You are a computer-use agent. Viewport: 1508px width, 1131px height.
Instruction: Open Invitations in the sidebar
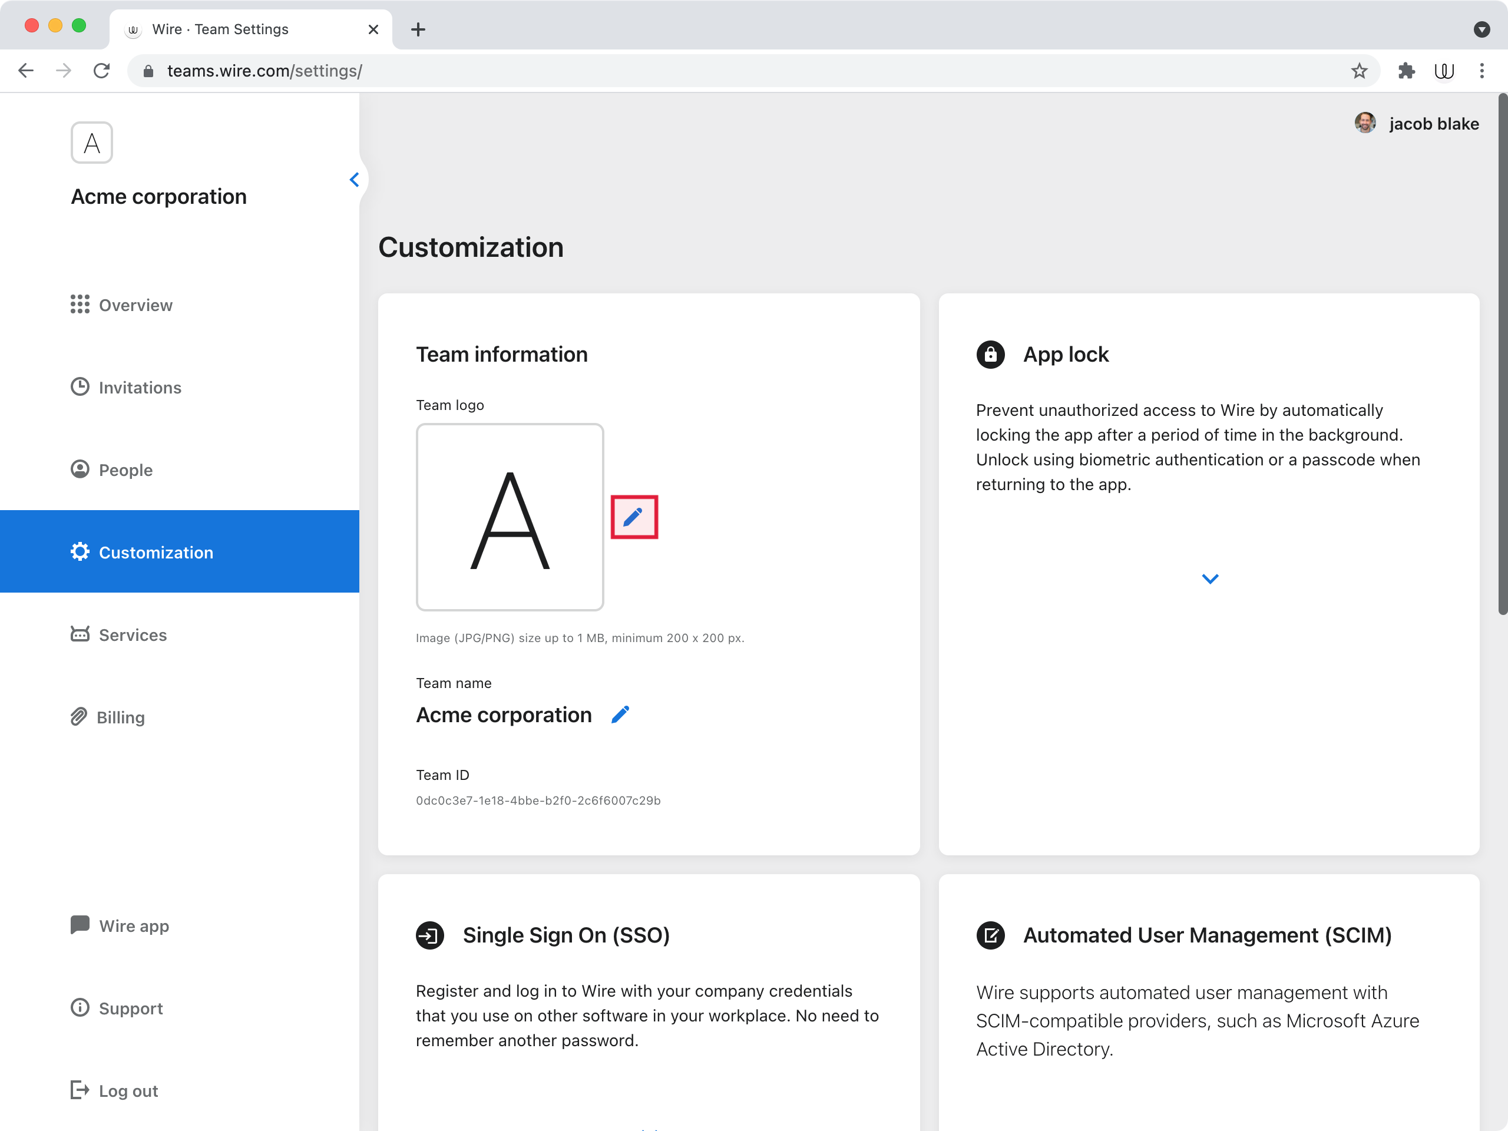click(x=179, y=387)
